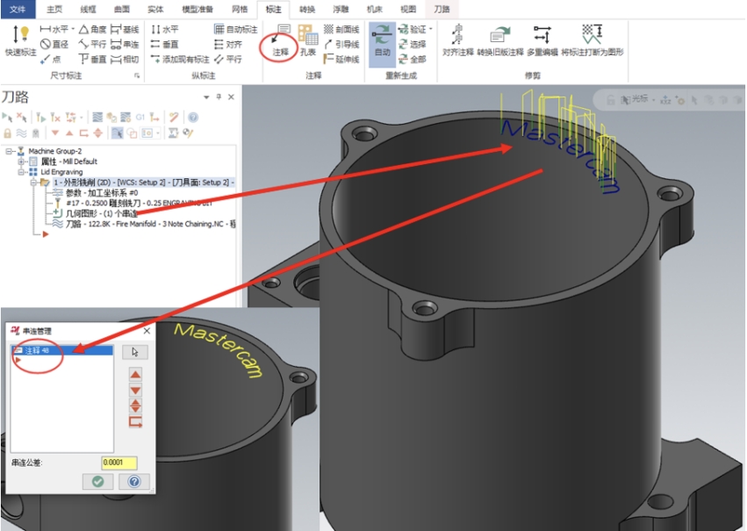Screen dimensions: 747x531
Task: Open the 水平 dimension dropdown arrow
Action: click(x=73, y=30)
